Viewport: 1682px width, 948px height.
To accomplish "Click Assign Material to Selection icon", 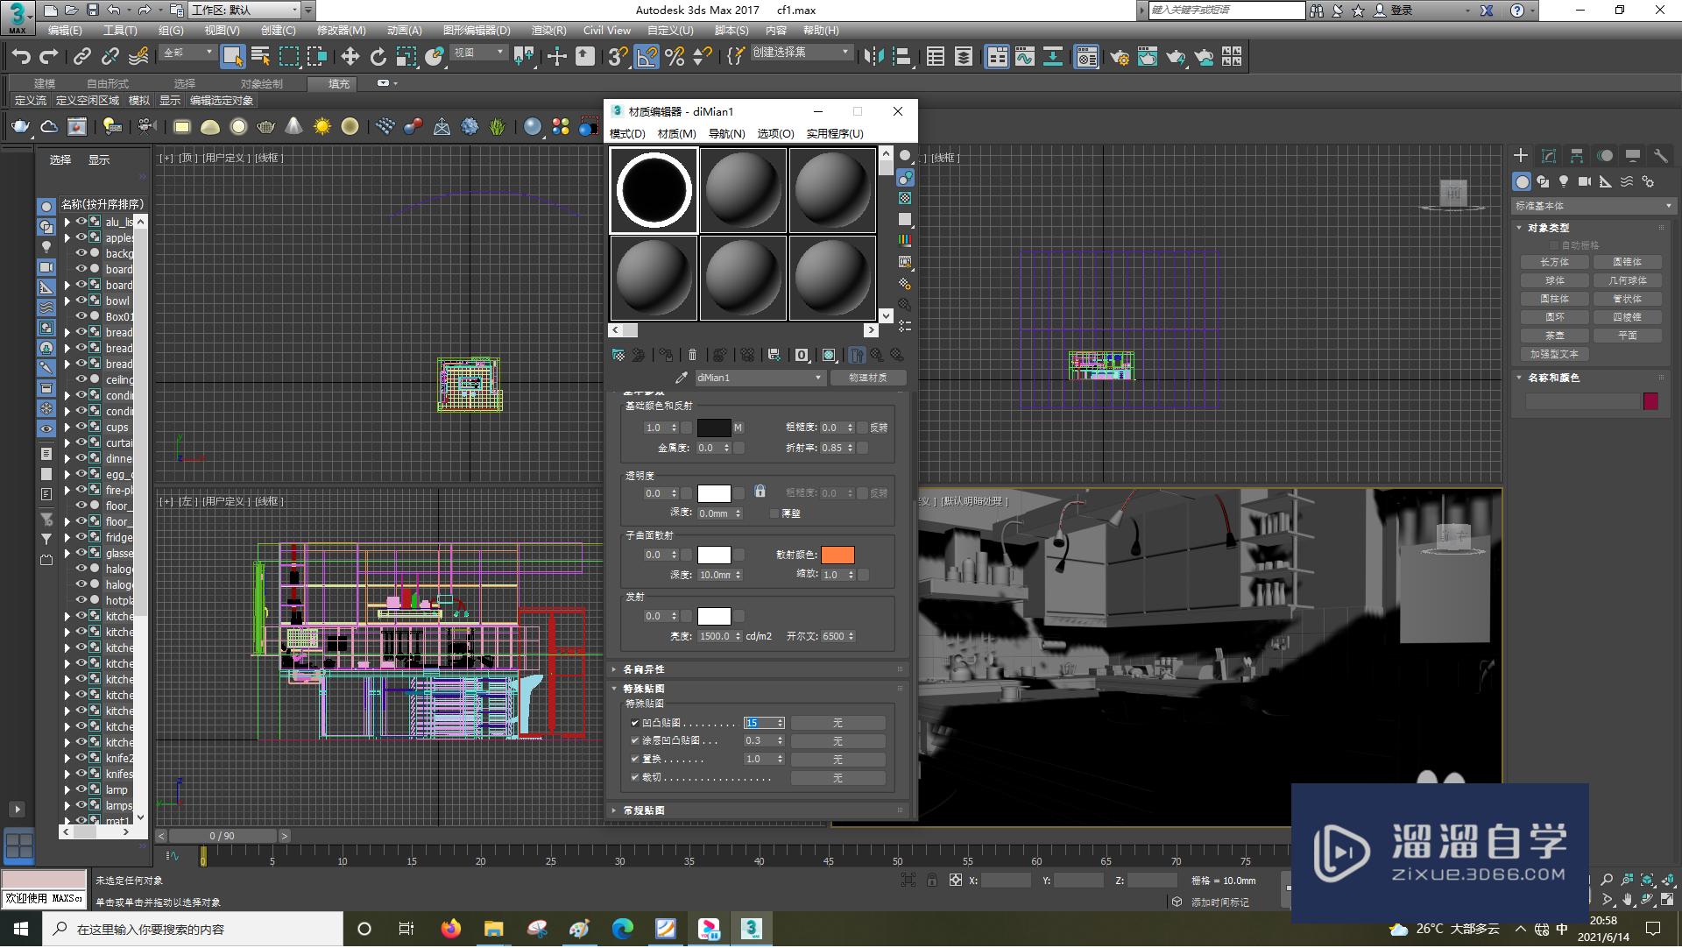I will click(x=667, y=355).
